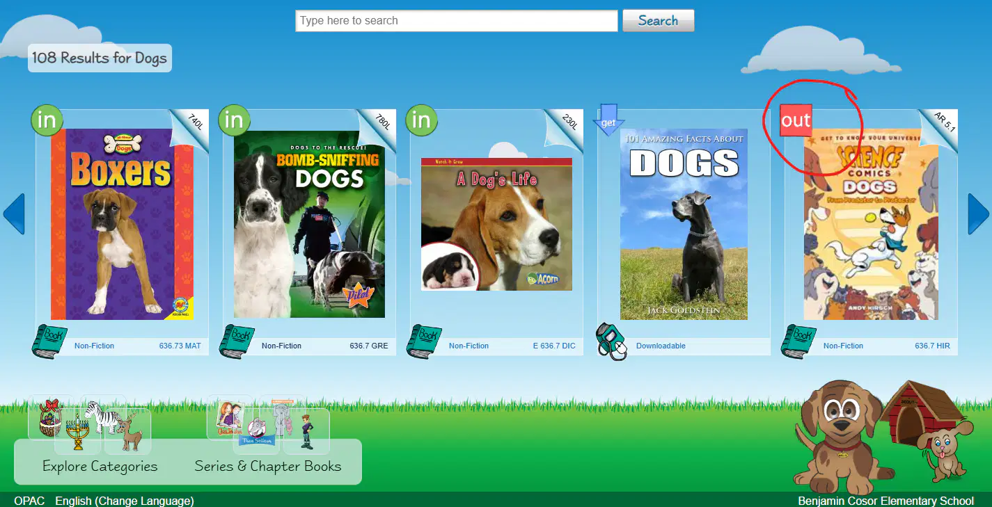Screen dimensions: 992x507
Task: Open 101 Amazing Facts About Dogs cover
Action: [684, 224]
